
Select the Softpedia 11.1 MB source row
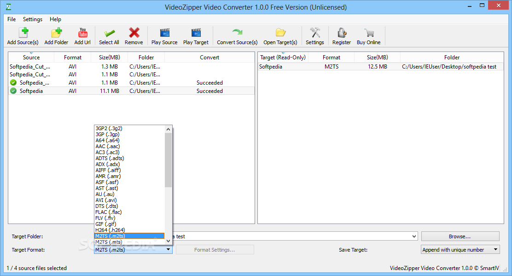pos(131,91)
